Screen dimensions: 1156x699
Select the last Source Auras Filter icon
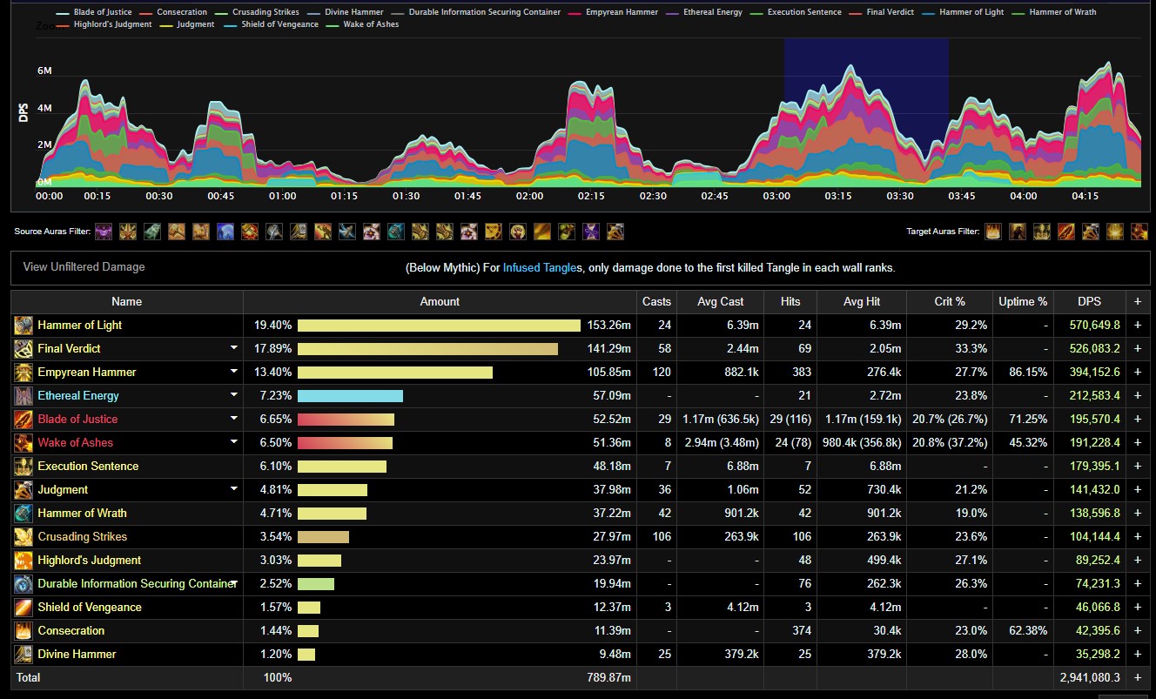click(x=615, y=232)
